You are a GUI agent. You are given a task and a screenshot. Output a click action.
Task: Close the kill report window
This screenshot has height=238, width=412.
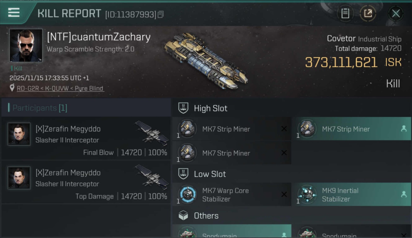click(x=396, y=13)
